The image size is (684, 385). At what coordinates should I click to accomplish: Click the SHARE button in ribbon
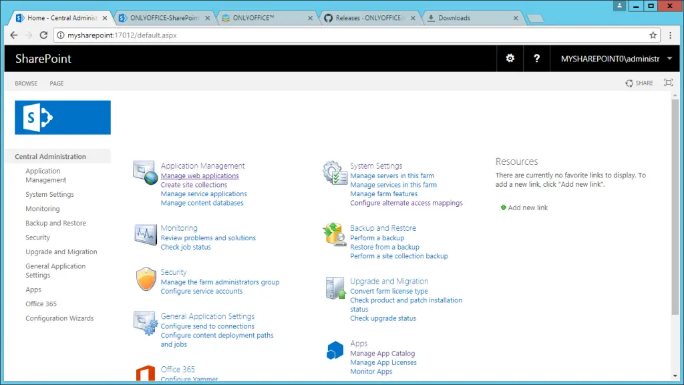[x=639, y=83]
